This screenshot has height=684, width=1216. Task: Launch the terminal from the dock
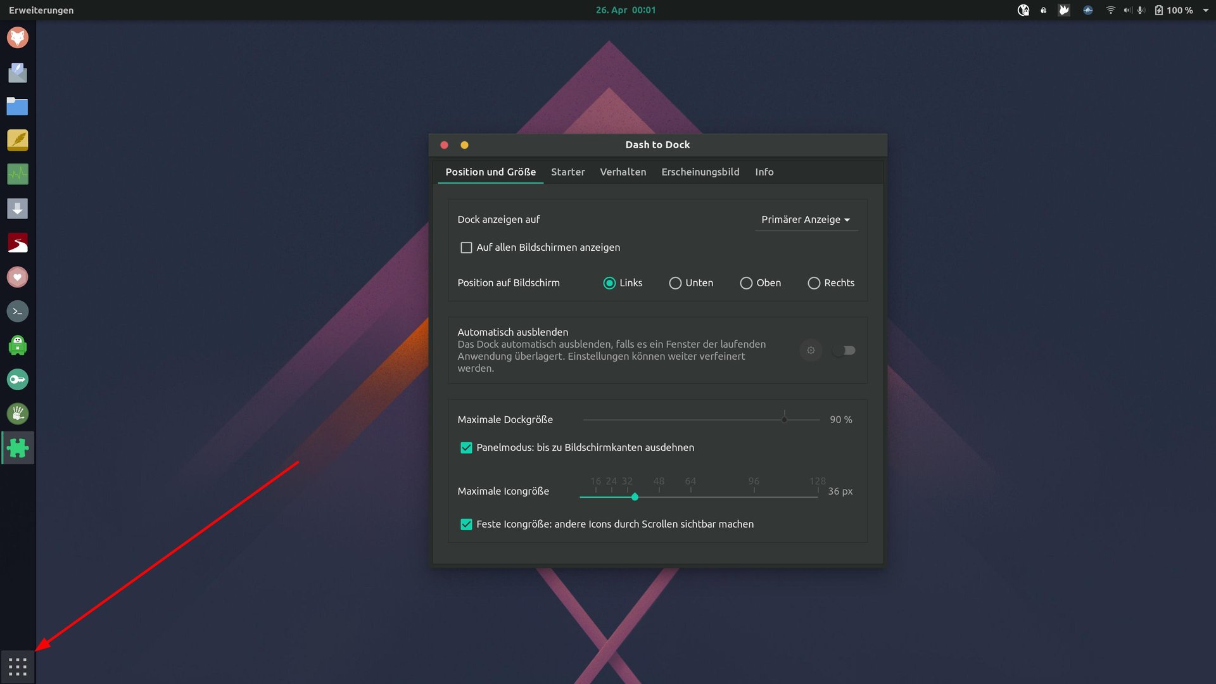(18, 311)
